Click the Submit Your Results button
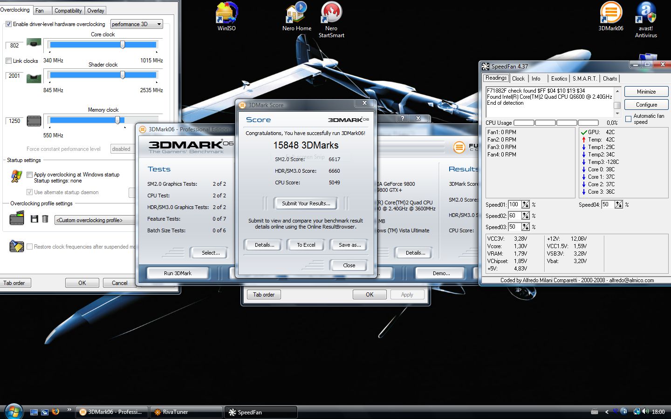The height and width of the screenshot is (419, 671). point(306,203)
